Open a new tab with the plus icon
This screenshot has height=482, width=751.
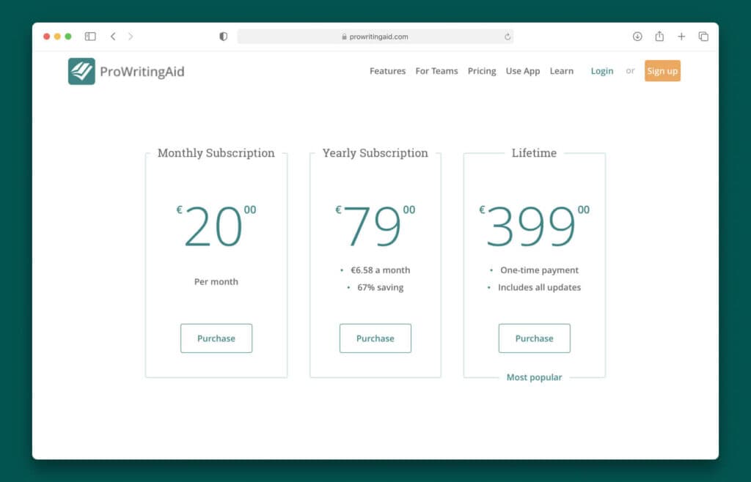point(681,36)
